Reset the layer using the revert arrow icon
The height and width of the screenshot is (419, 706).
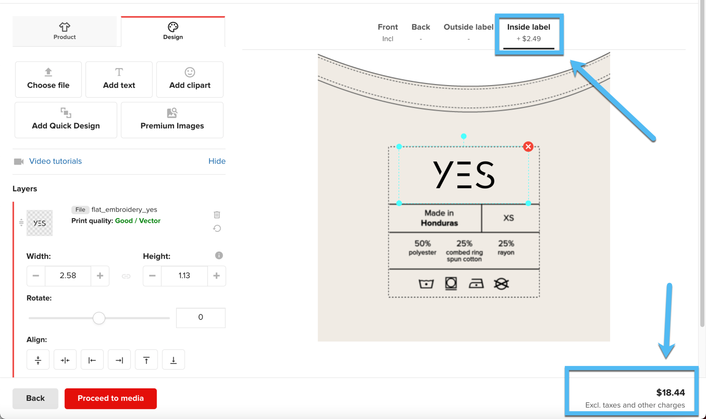217,228
